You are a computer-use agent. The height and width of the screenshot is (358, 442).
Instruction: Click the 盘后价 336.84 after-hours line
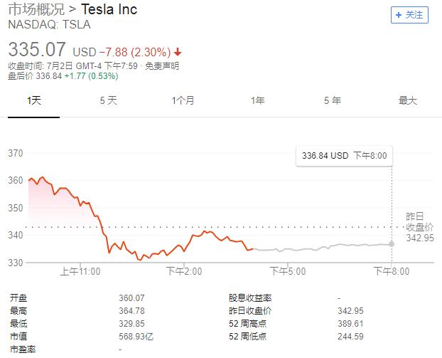coord(63,76)
